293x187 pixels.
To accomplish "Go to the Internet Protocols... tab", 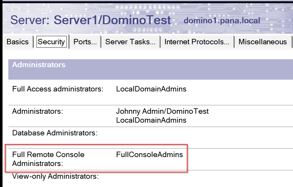I will click(197, 42).
